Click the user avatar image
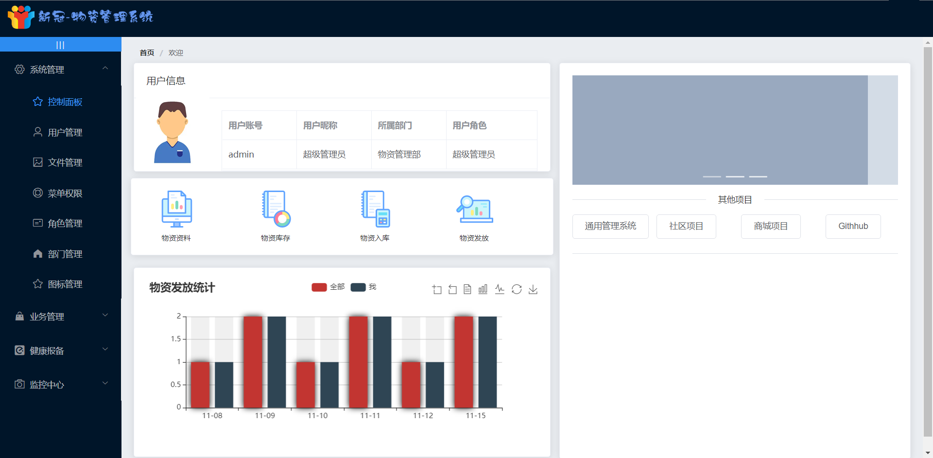The width and height of the screenshot is (933, 458). [173, 132]
